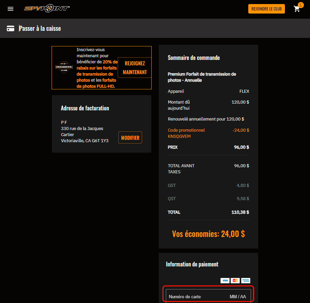Click the 330 rue de la Jacques Cartier address
The image size is (310, 303).
click(82, 131)
